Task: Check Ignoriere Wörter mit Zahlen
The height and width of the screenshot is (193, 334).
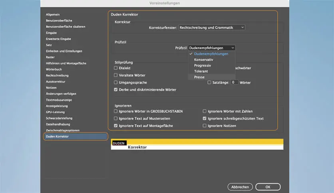Action: [205, 111]
